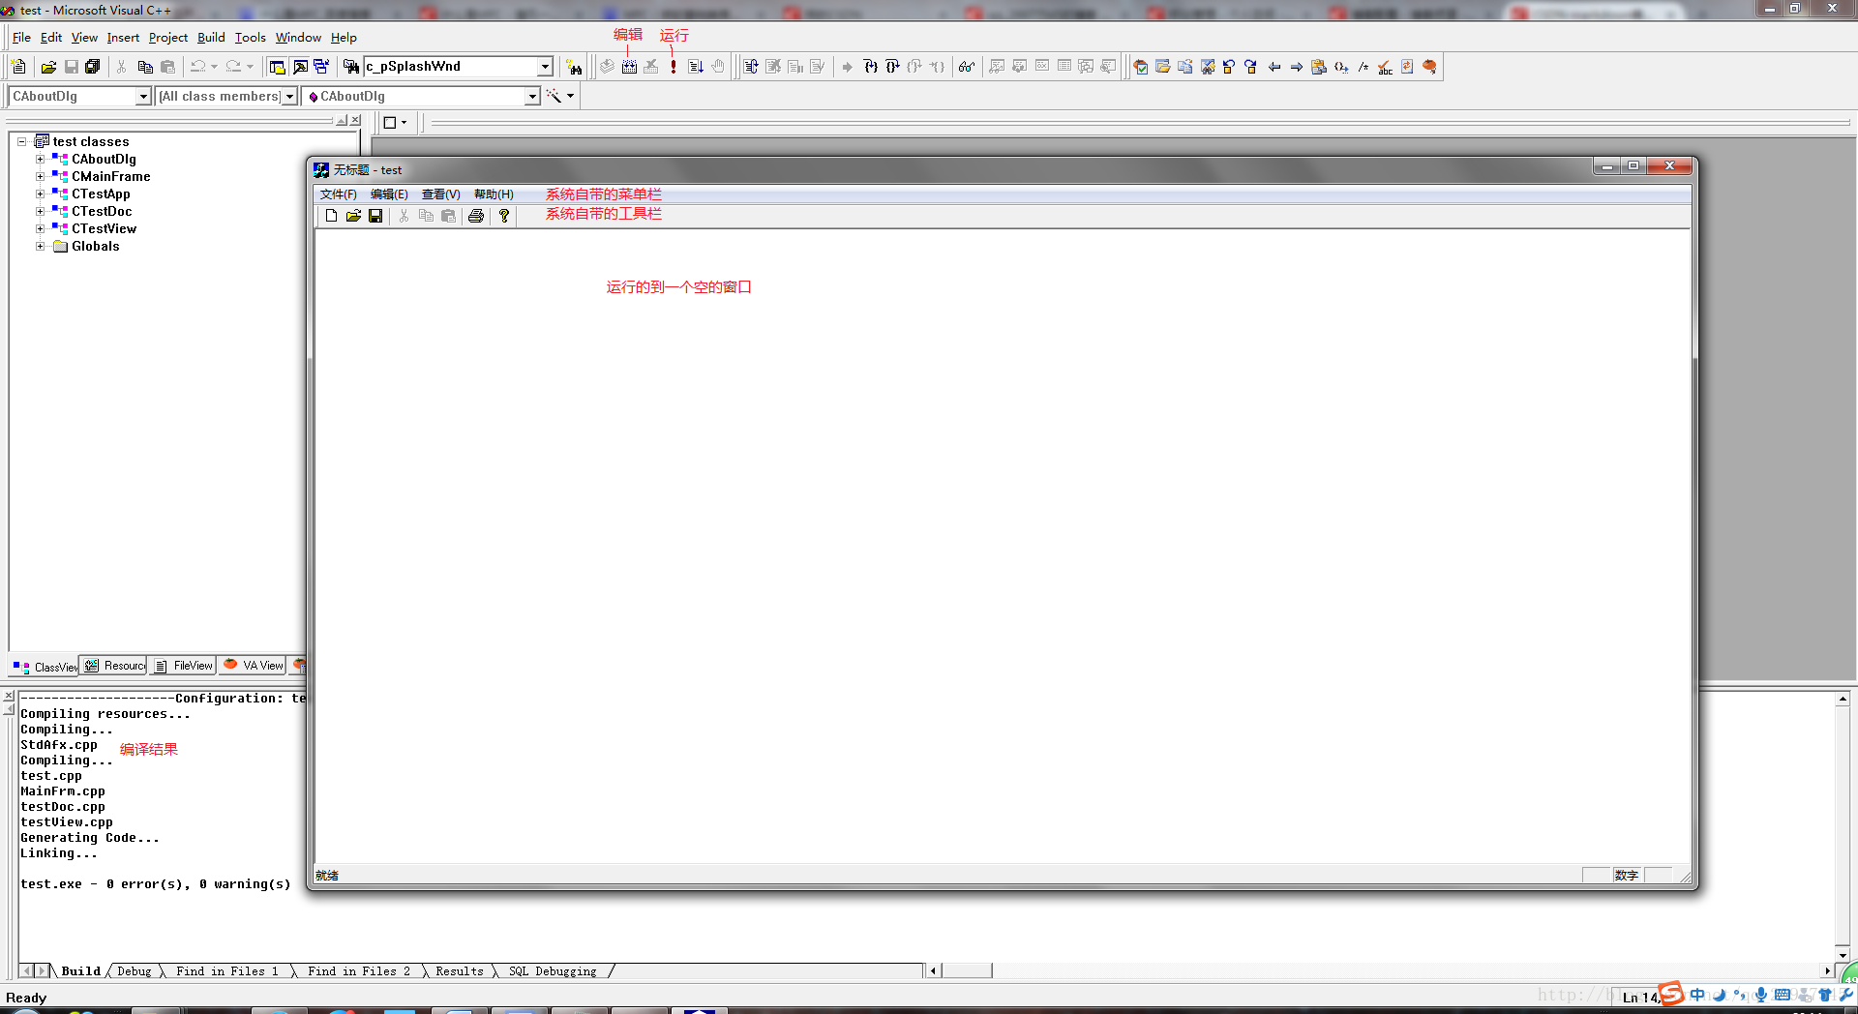Click the Go debug icon

(x=696, y=67)
